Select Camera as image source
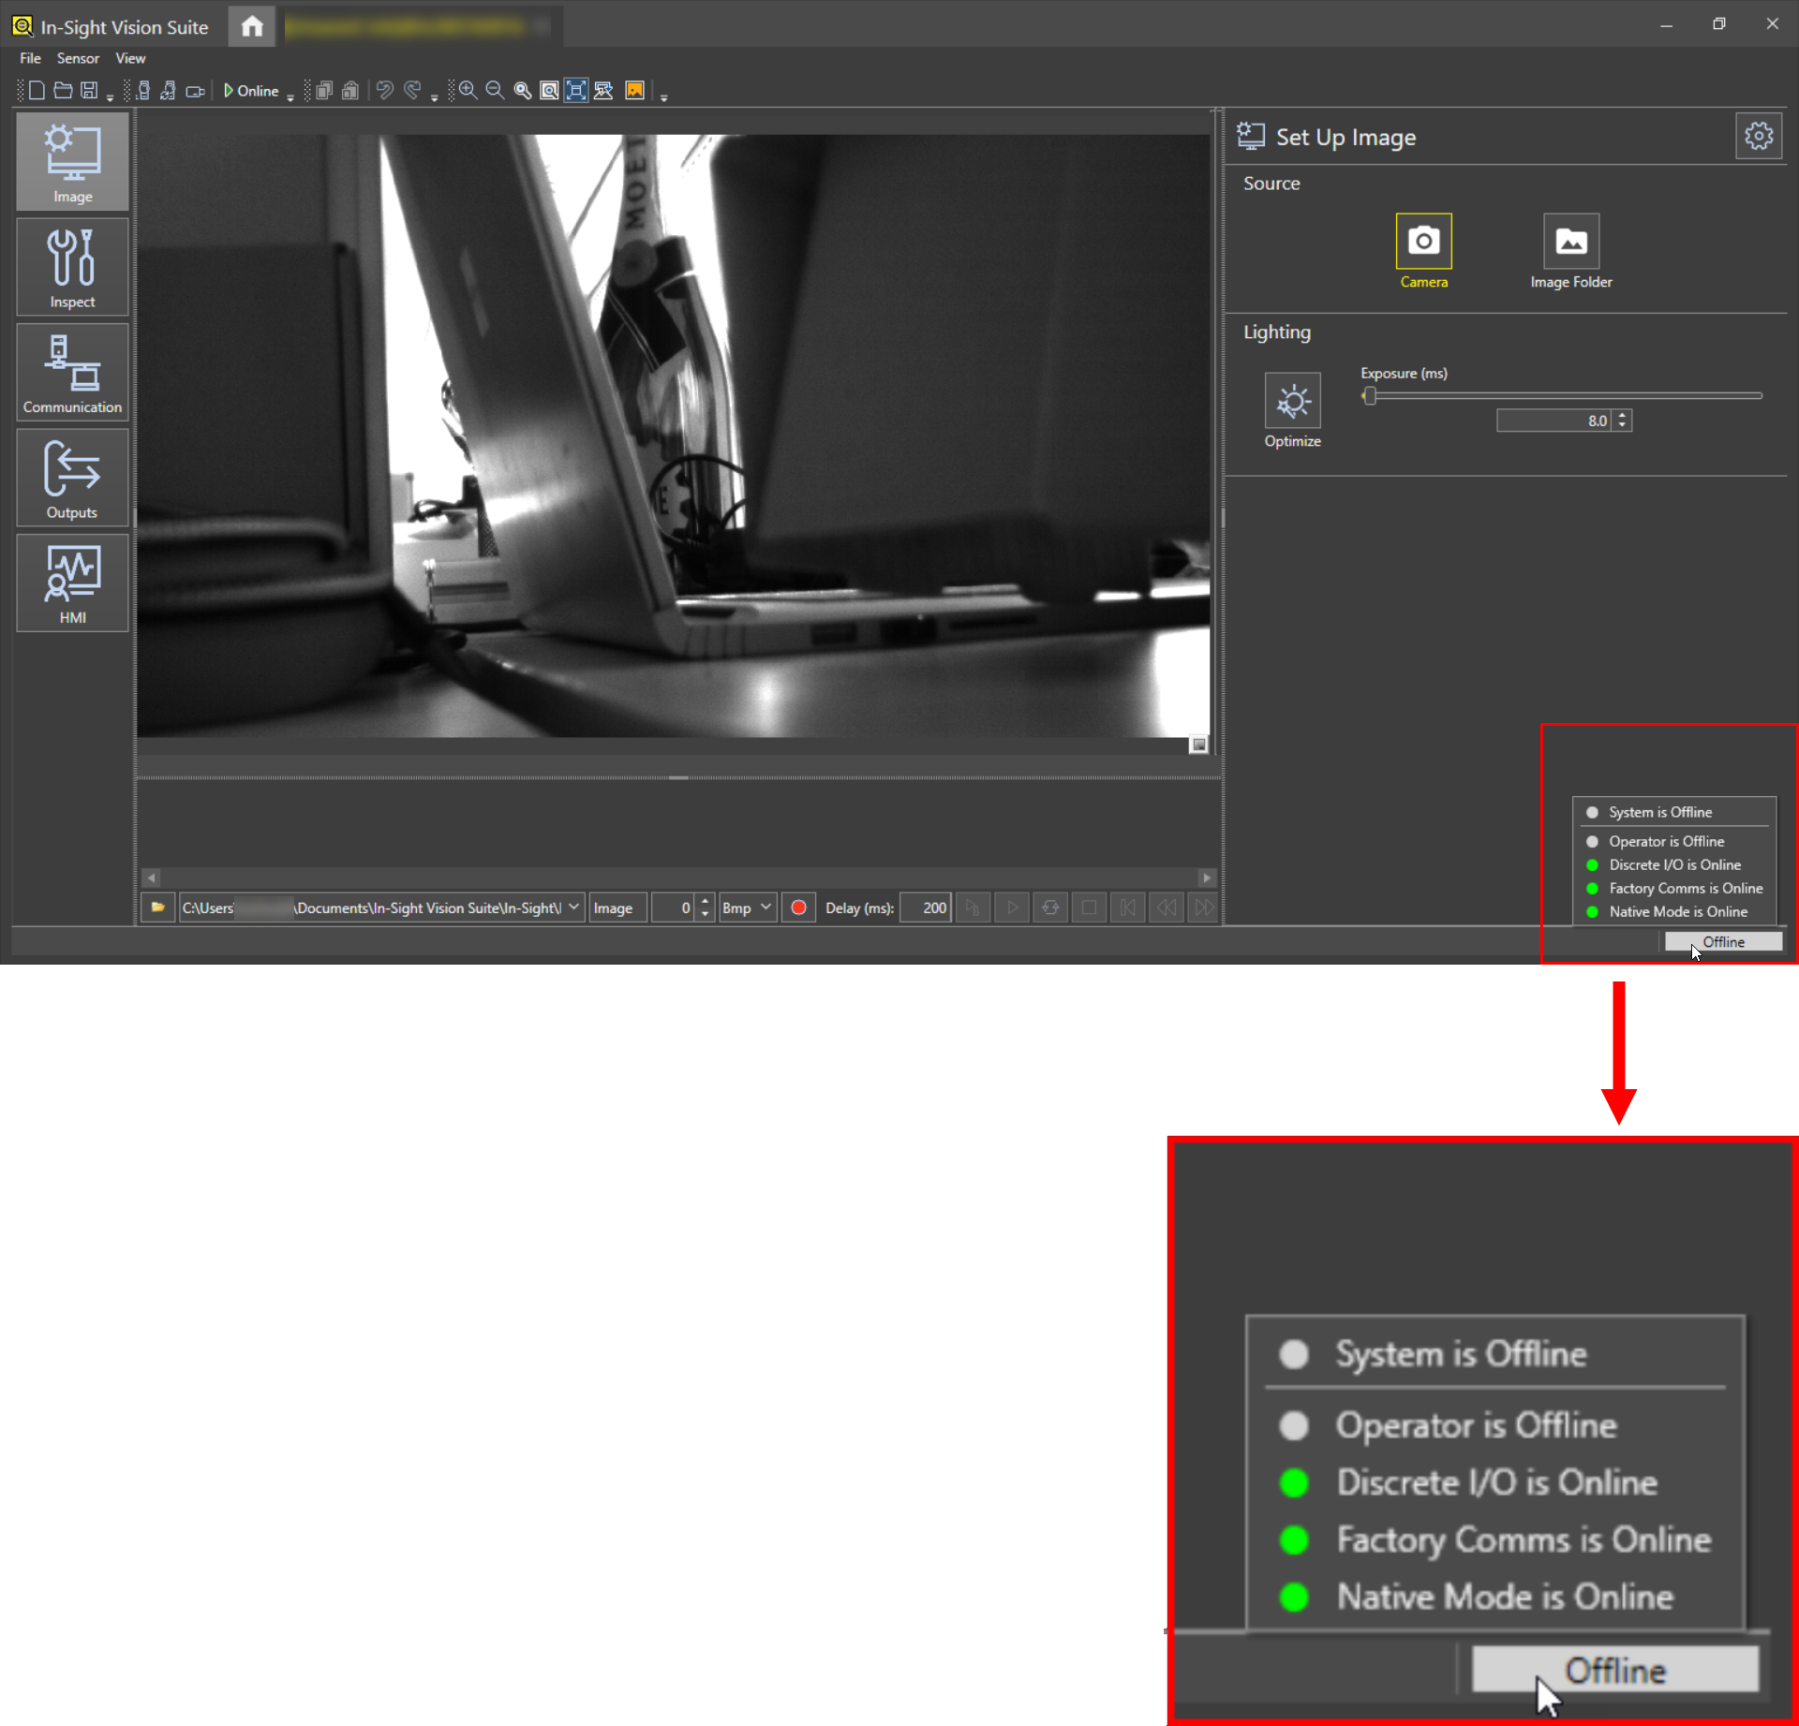The height and width of the screenshot is (1726, 1799). [x=1422, y=242]
